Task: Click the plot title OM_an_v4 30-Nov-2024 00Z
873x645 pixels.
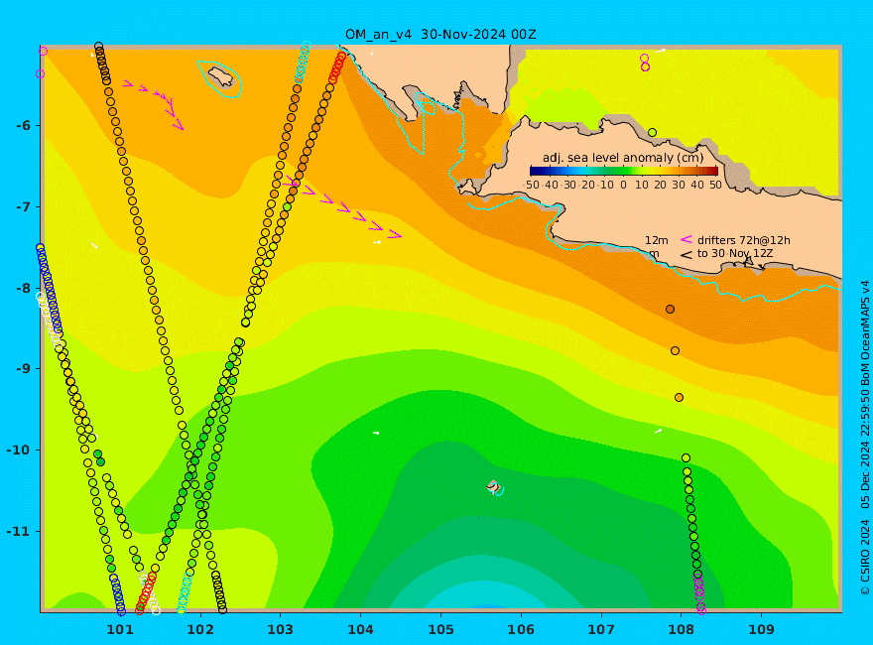Action: (x=440, y=35)
